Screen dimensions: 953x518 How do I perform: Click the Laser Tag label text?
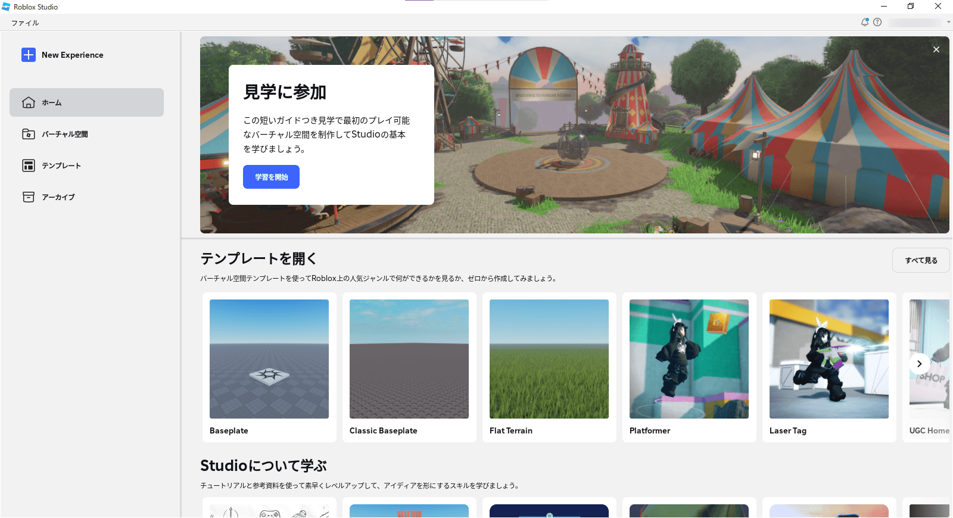pyautogui.click(x=788, y=430)
